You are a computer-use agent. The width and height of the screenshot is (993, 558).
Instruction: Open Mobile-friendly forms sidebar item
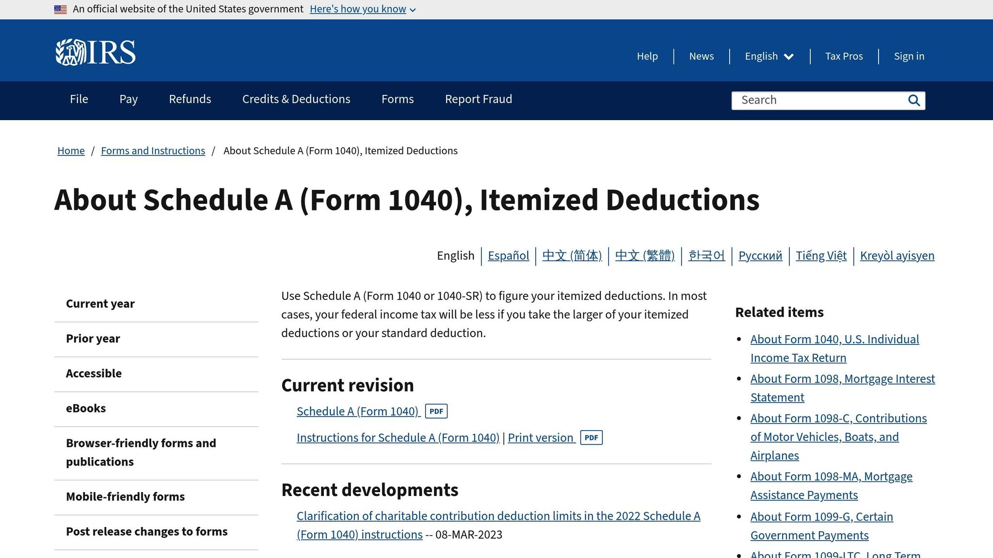pos(125,496)
